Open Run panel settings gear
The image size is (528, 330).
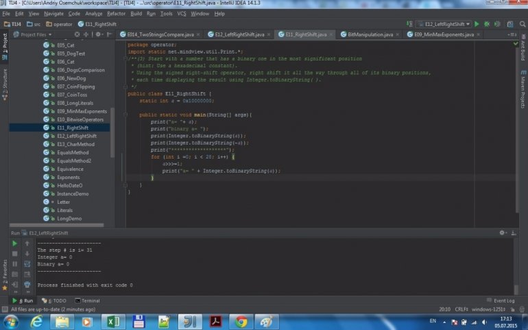(503, 233)
